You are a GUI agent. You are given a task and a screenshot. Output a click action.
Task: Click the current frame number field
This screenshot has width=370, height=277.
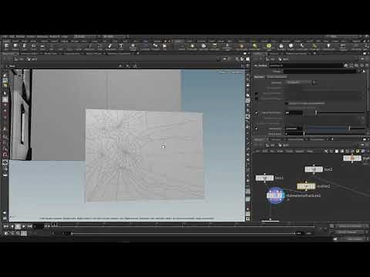[39, 226]
